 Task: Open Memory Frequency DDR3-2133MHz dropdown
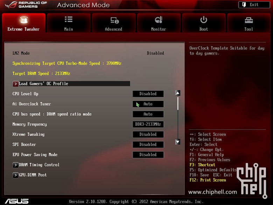pyautogui.click(x=148, y=124)
